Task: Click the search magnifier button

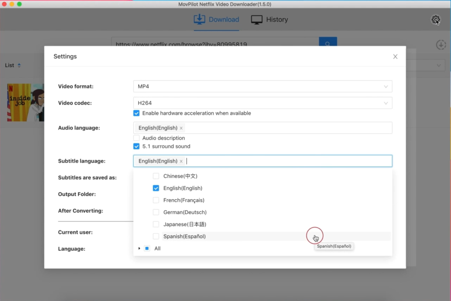Action: tap(328, 43)
